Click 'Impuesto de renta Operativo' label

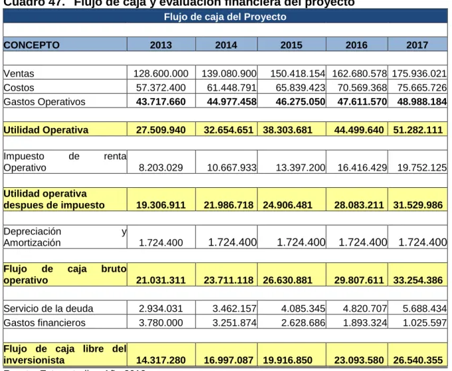point(65,162)
